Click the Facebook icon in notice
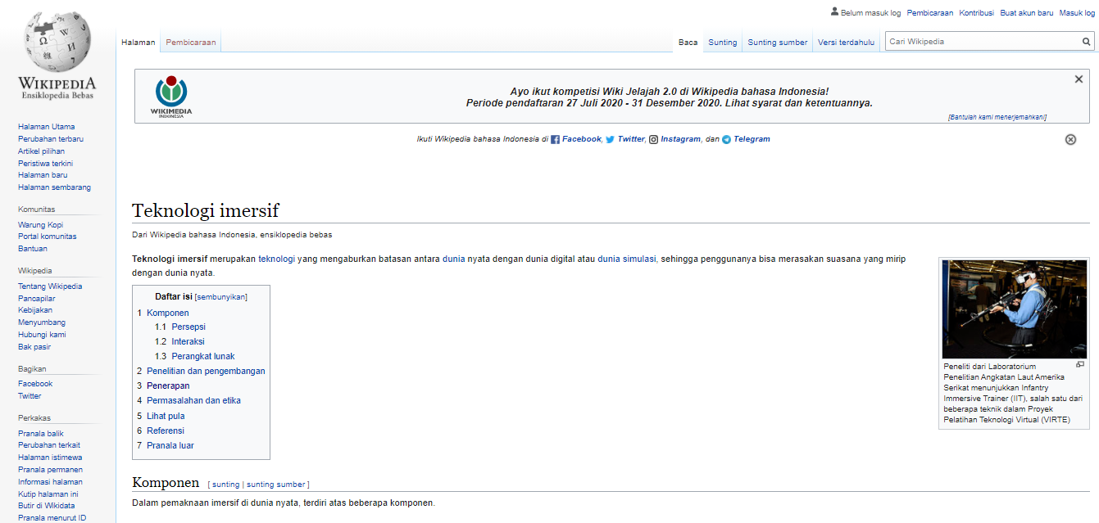Viewport: 1099px width, 523px height. pyautogui.click(x=555, y=140)
